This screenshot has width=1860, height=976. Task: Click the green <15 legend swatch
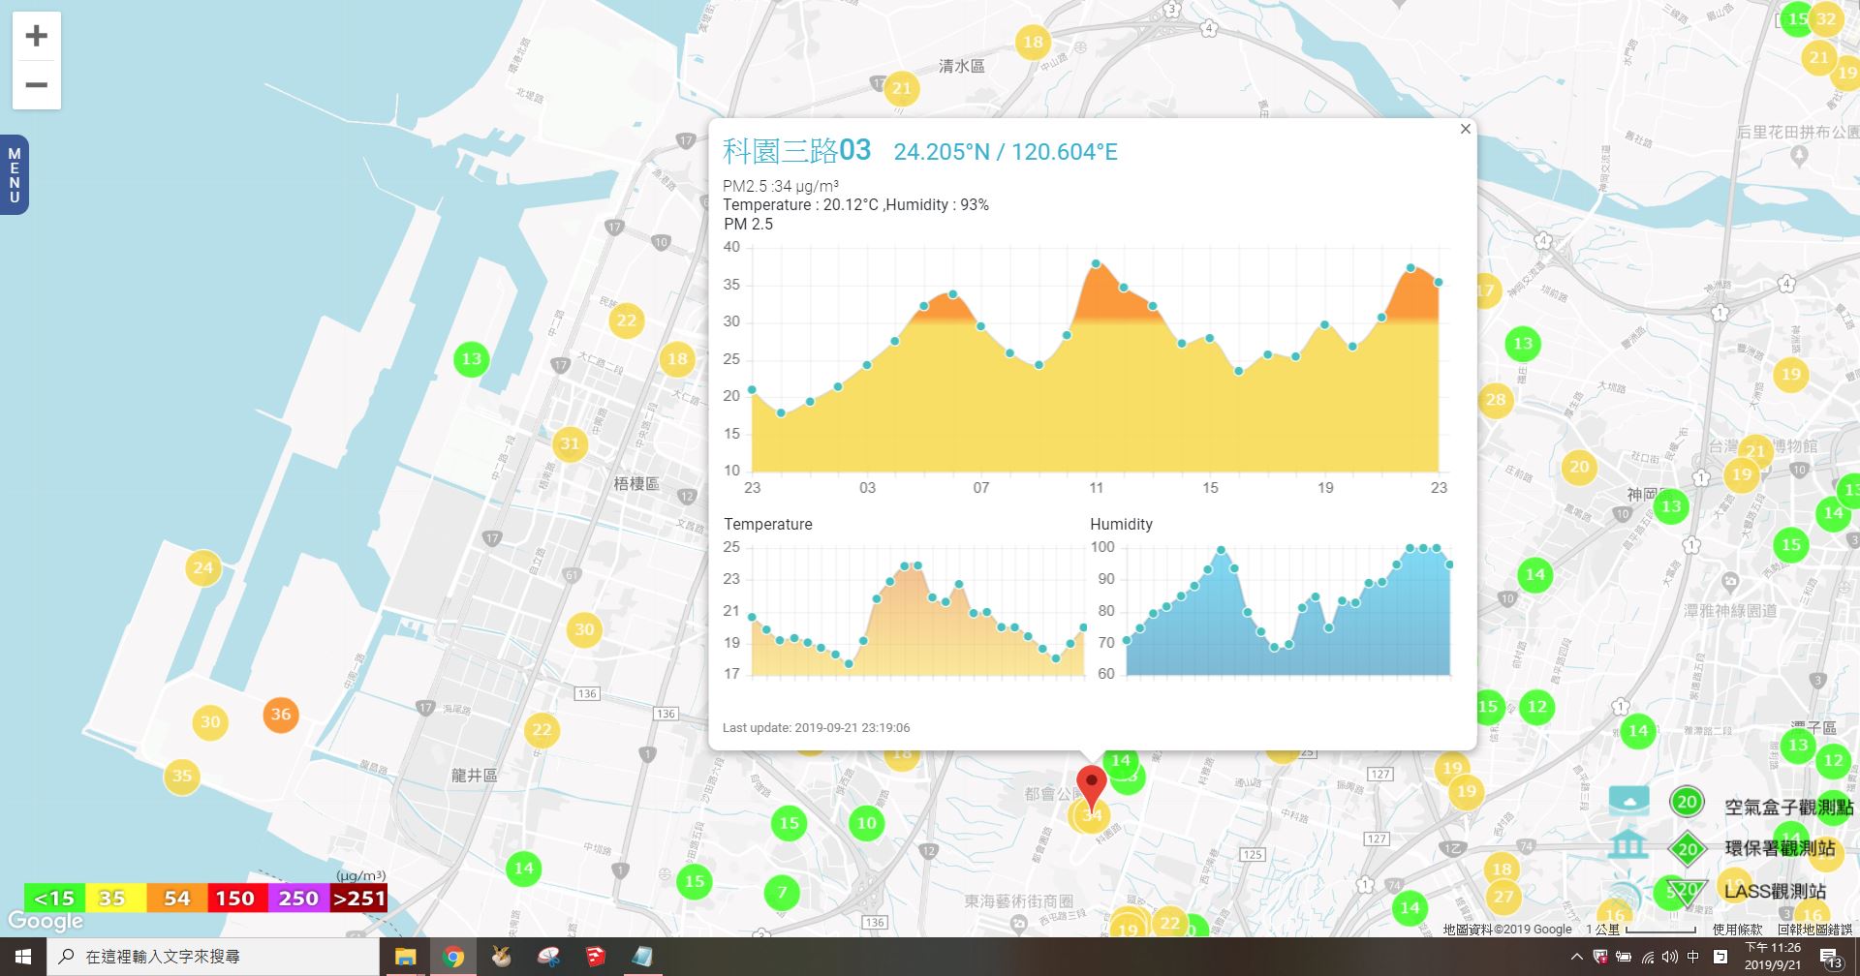(x=54, y=899)
